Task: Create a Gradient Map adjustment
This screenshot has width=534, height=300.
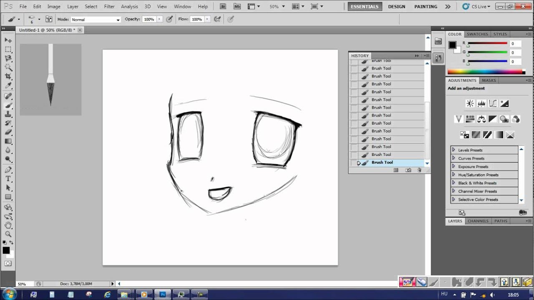Action: 499,135
